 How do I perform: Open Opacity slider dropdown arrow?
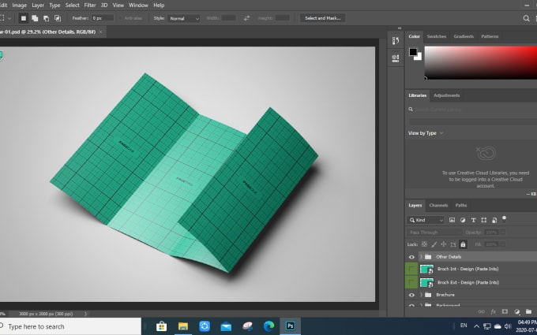tap(502, 233)
